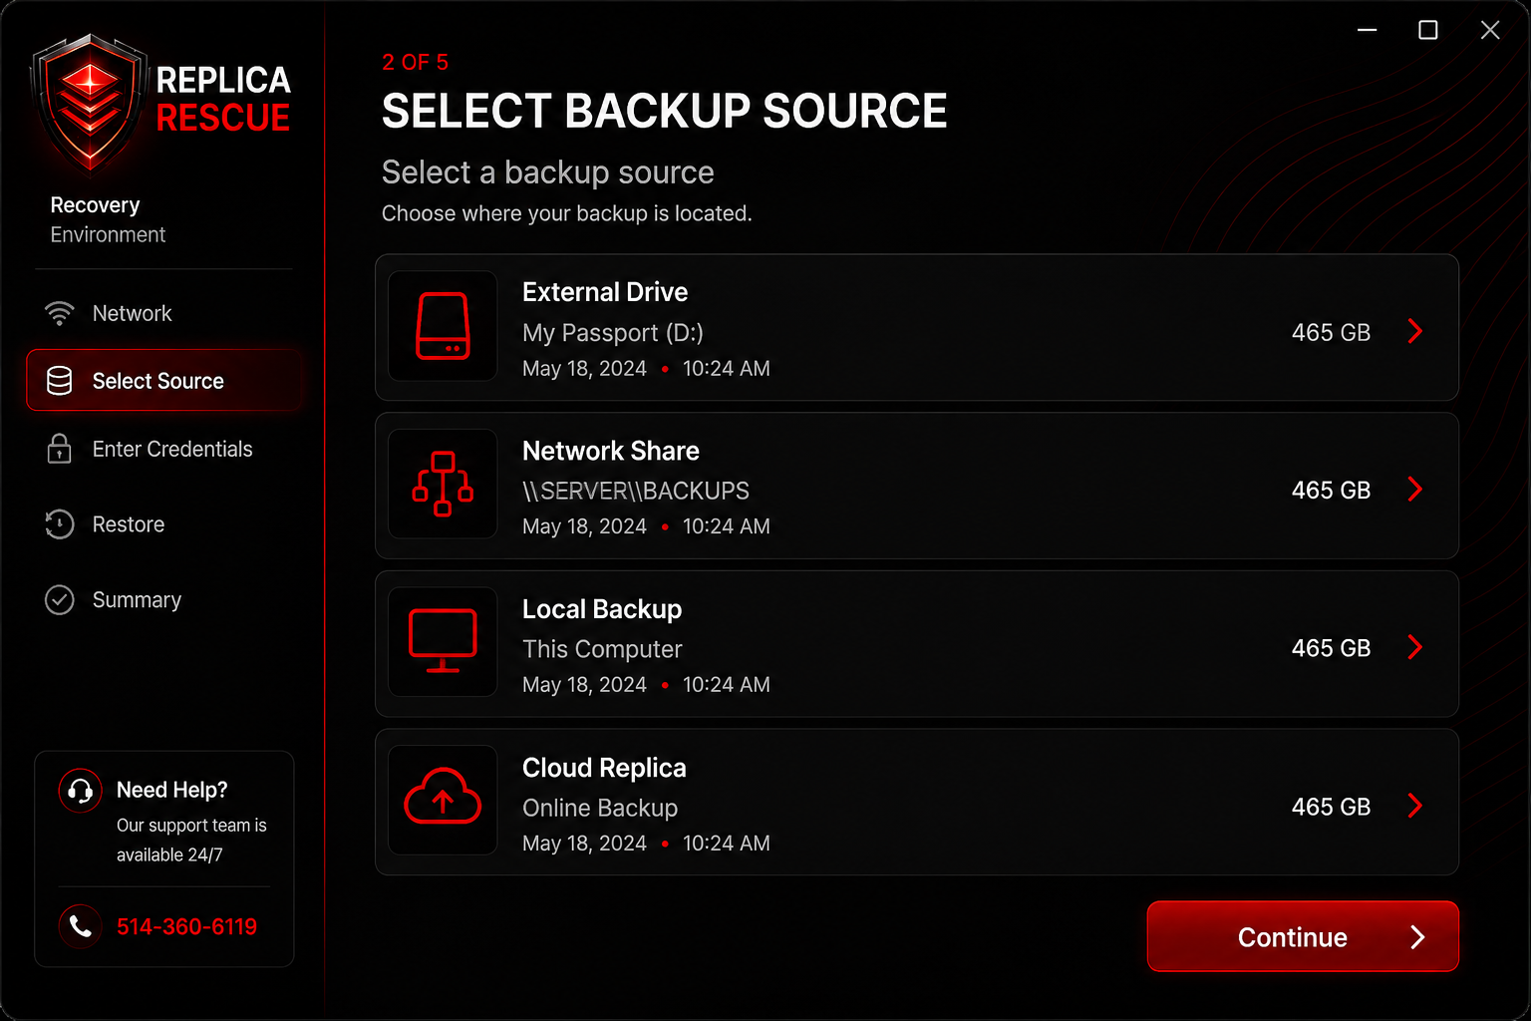This screenshot has width=1531, height=1021.
Task: Click the Select Source database icon
Action: (60, 381)
